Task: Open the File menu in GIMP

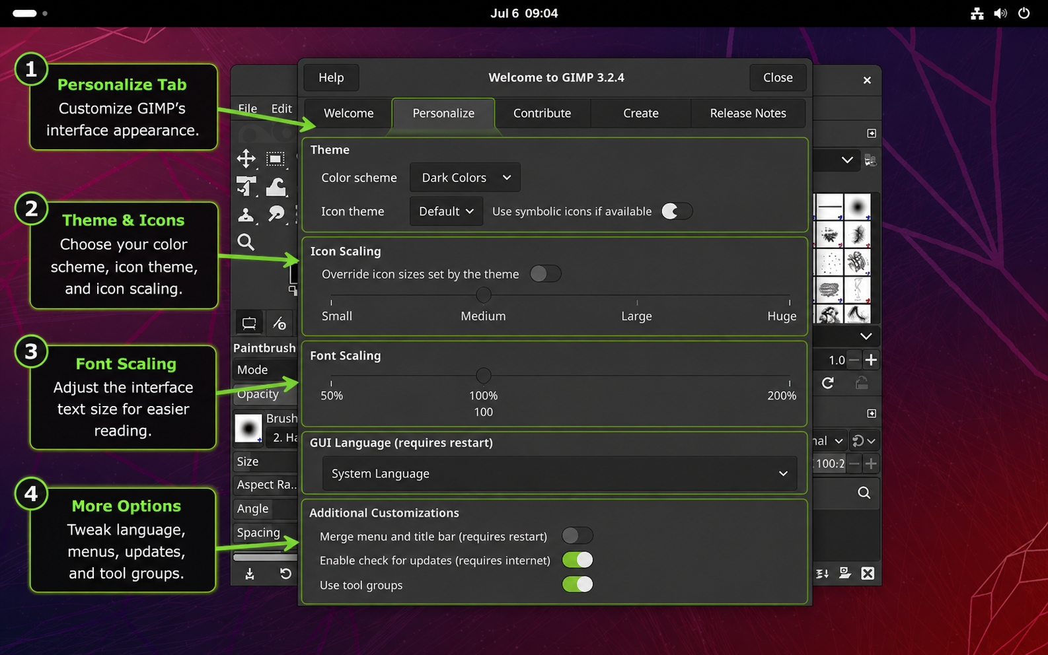Action: pyautogui.click(x=248, y=108)
